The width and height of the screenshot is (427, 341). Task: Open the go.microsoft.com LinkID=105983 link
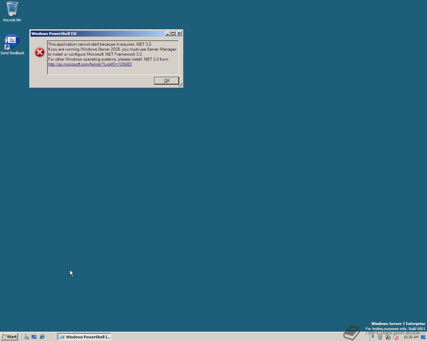pyautogui.click(x=90, y=64)
